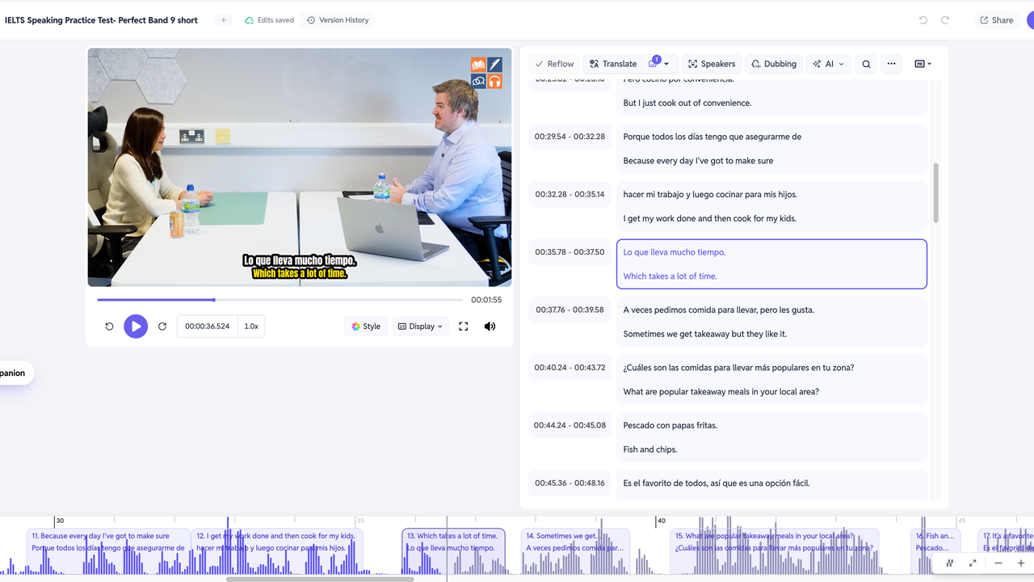Edit 'Es el favorito de todos, así que es una opción fácil.'
The image size is (1034, 582).
coord(717,483)
